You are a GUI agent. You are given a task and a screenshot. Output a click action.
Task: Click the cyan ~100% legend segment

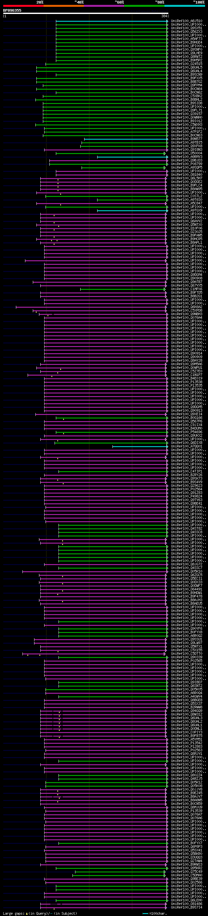coord(185,6)
